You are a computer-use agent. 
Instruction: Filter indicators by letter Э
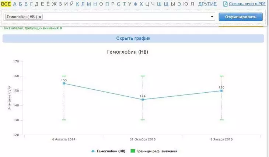[179, 4]
